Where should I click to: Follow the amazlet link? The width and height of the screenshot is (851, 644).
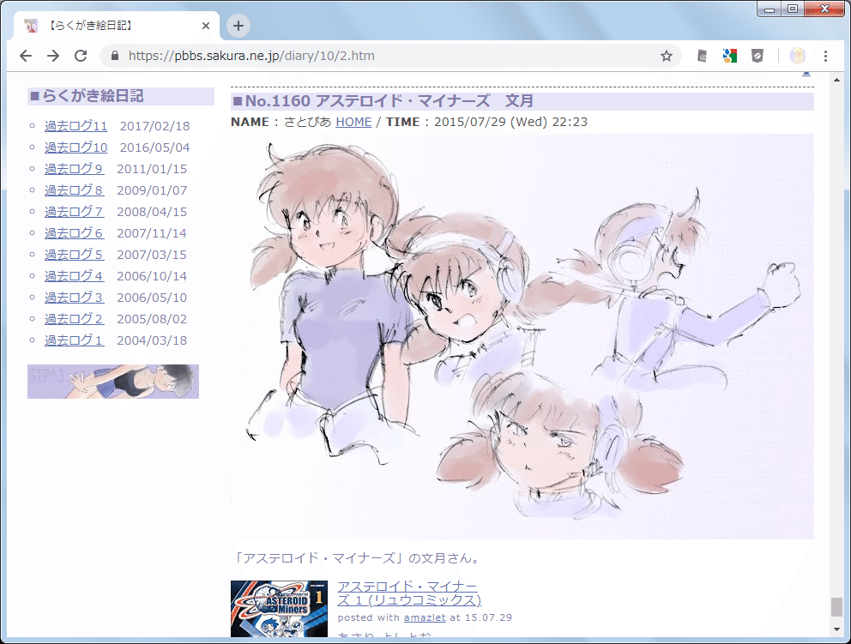click(x=425, y=617)
